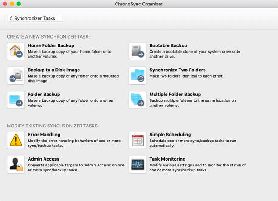The width and height of the screenshot is (278, 201).
Task: Open the Bootable Backup title link
Action: click(168, 45)
